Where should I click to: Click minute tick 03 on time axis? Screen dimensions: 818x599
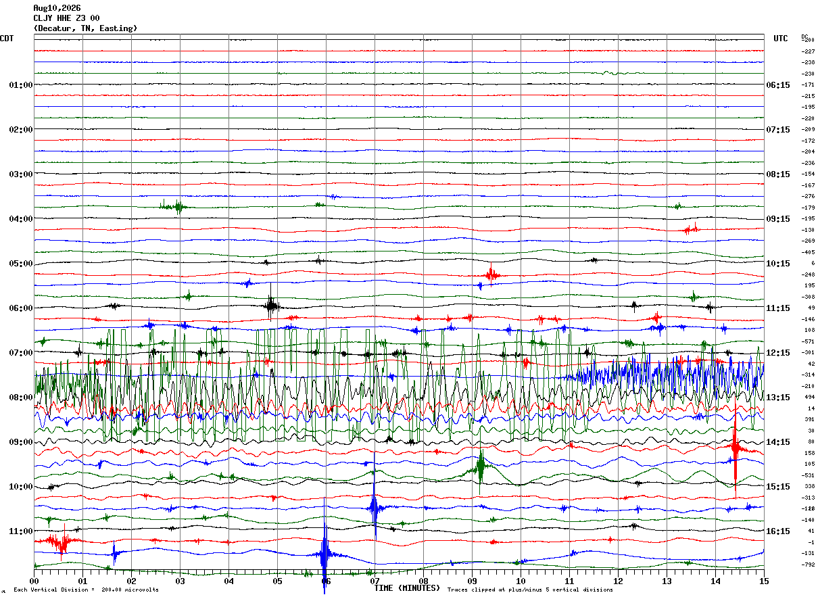(x=180, y=581)
